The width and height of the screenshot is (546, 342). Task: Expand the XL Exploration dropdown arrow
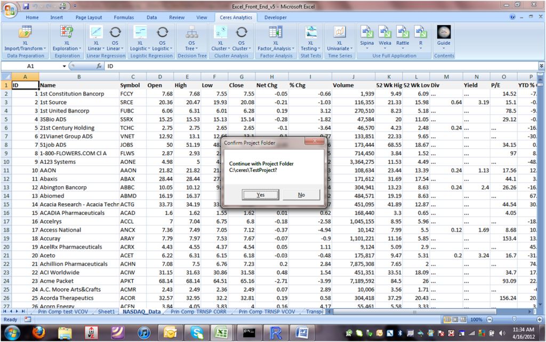tap(80, 49)
